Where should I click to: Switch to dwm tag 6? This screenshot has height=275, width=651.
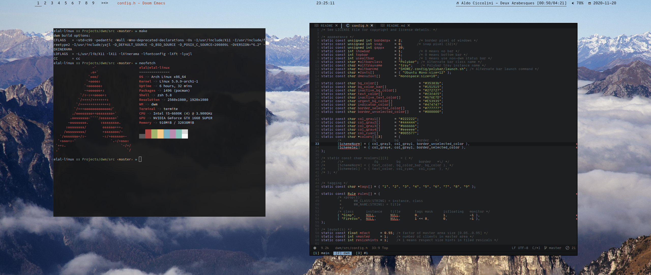coord(72,3)
